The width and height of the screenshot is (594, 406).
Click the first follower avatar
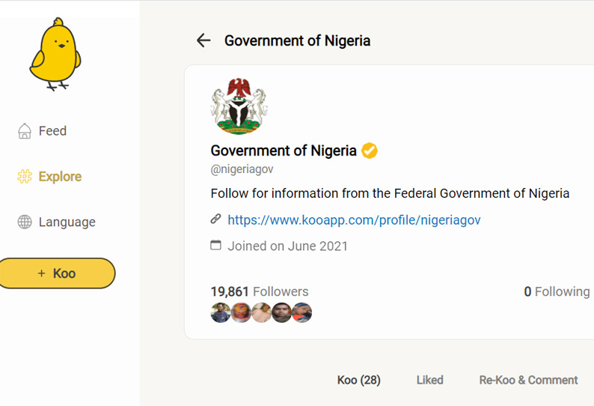[x=221, y=312]
